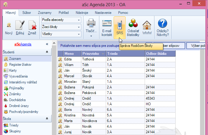Launch the SRS phone icon
The image size is (208, 135).
tap(120, 25)
